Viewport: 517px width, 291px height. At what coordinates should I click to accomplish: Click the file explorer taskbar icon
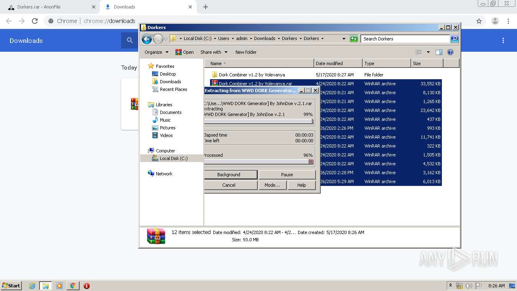coord(46,286)
